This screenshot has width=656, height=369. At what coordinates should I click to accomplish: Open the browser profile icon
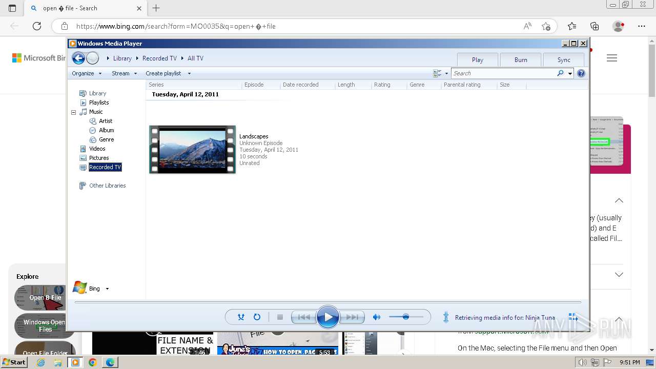(x=619, y=26)
